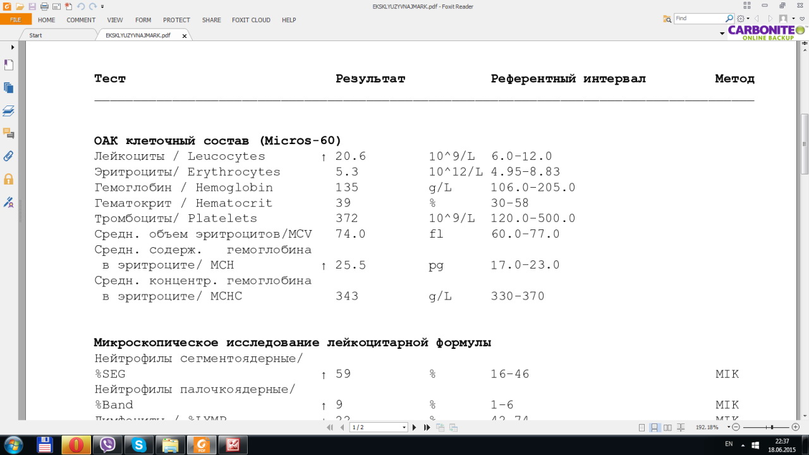Expand the search settings gear dropdown

pyautogui.click(x=743, y=19)
